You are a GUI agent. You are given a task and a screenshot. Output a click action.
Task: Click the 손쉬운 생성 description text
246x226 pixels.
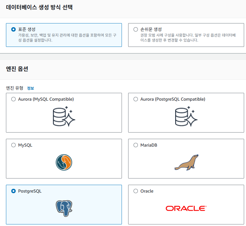(188, 38)
